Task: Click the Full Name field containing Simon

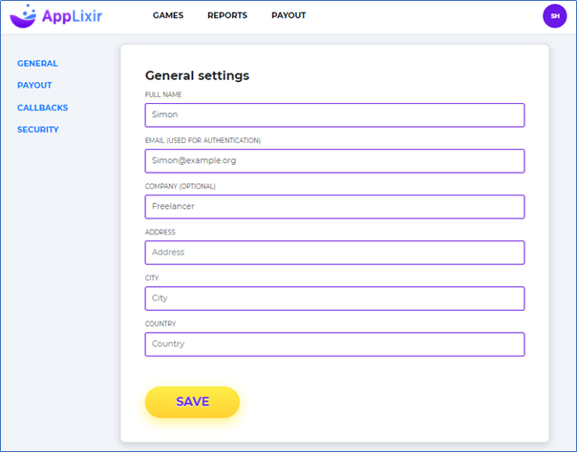Action: (334, 115)
